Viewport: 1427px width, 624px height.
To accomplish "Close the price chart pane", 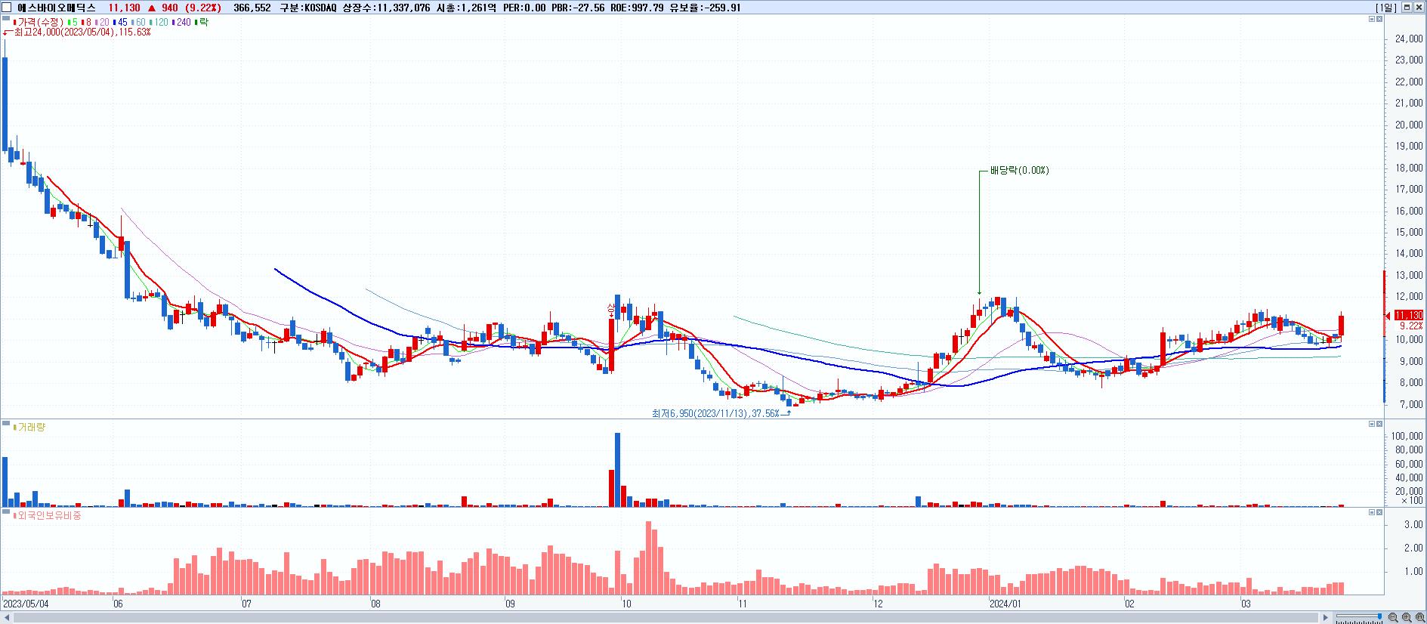I will coord(1379,18).
